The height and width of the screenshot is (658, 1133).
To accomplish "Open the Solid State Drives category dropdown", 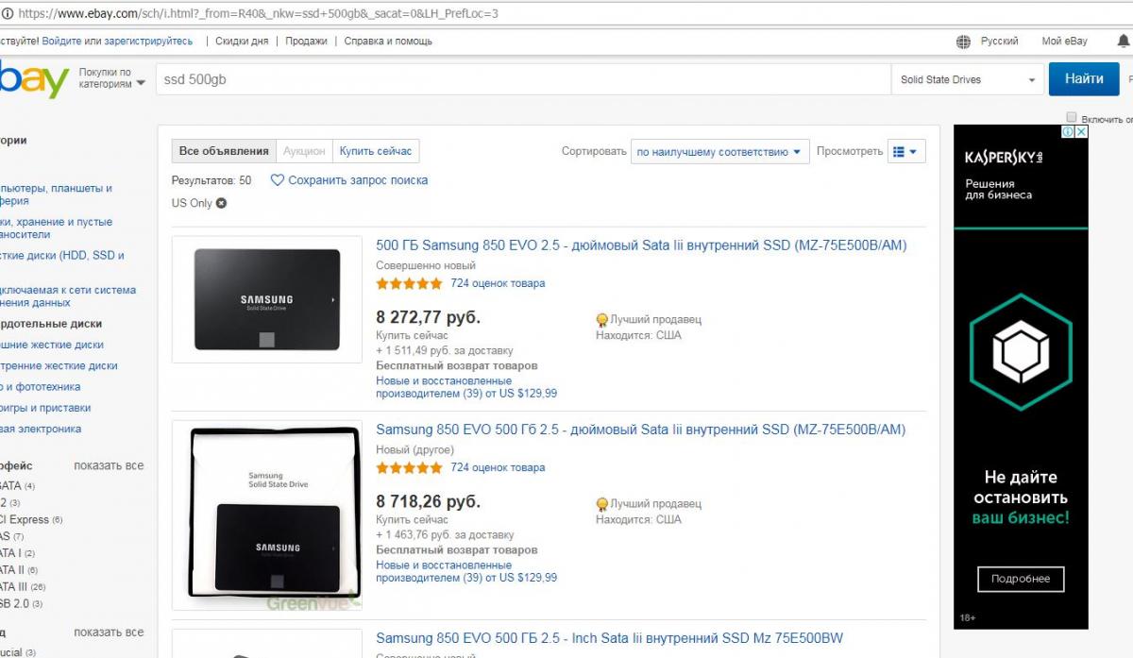I will click(x=968, y=79).
